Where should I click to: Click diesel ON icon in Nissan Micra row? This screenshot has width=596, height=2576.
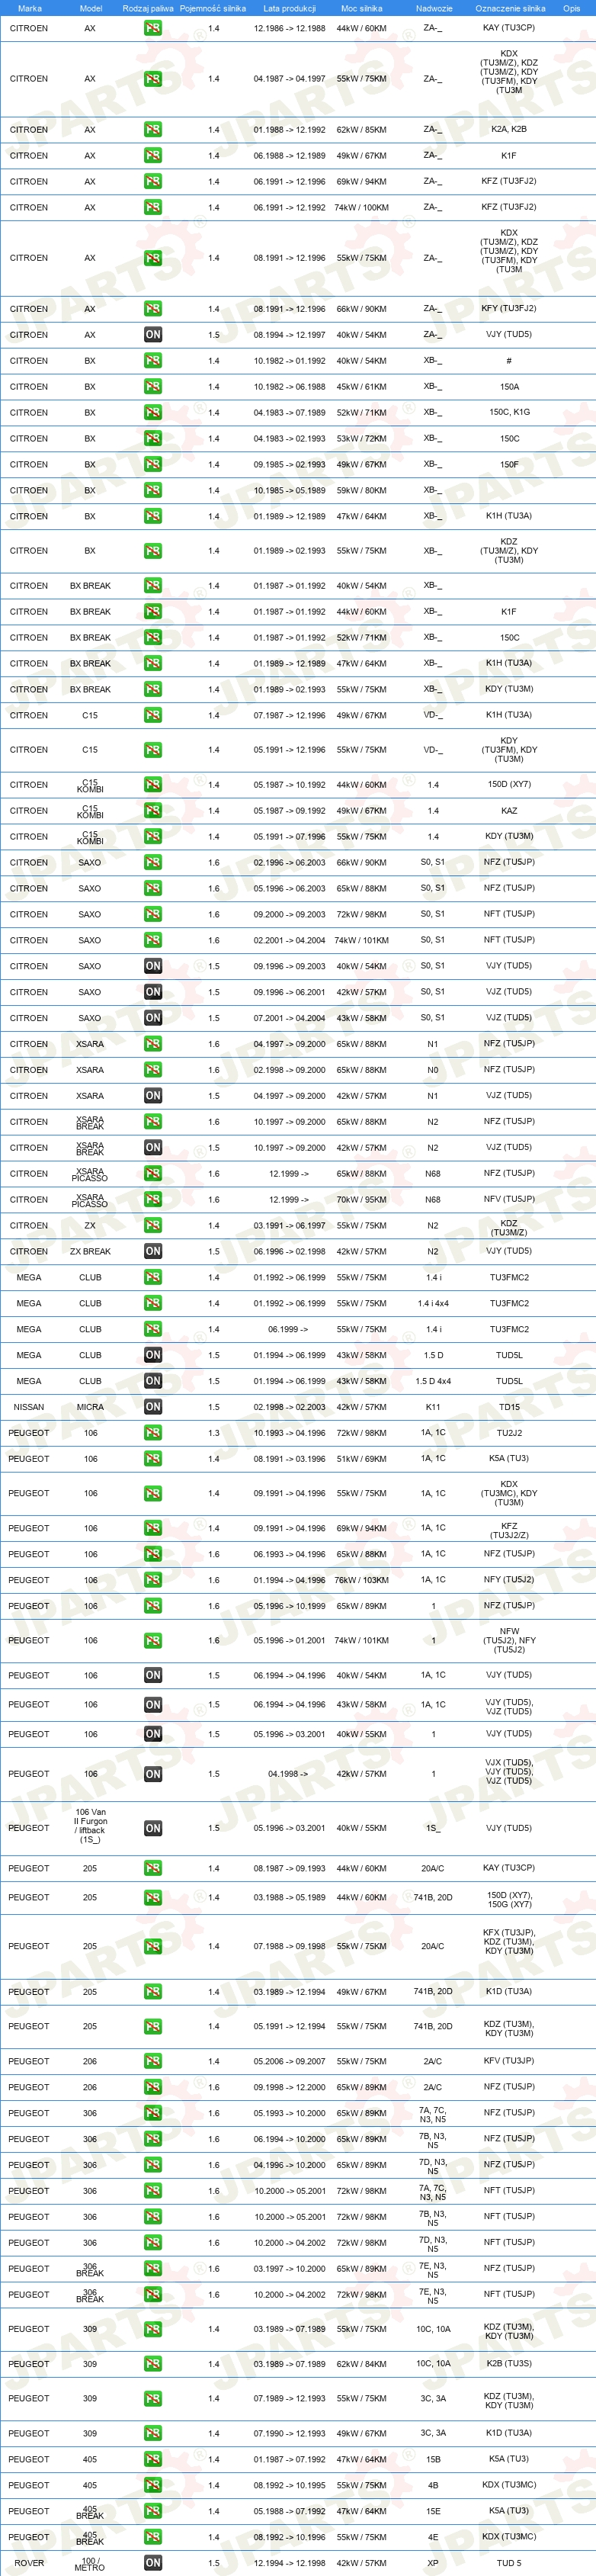pos(153,1407)
